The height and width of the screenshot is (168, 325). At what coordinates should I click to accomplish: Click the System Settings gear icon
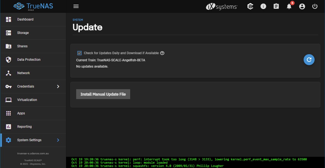(x=8, y=140)
